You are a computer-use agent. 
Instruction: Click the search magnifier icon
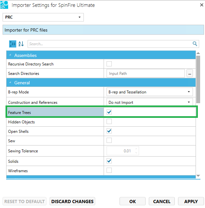(195, 44)
